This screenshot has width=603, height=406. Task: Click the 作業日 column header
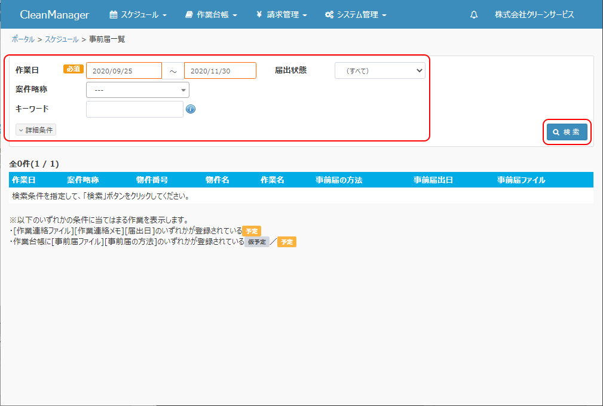pos(24,180)
